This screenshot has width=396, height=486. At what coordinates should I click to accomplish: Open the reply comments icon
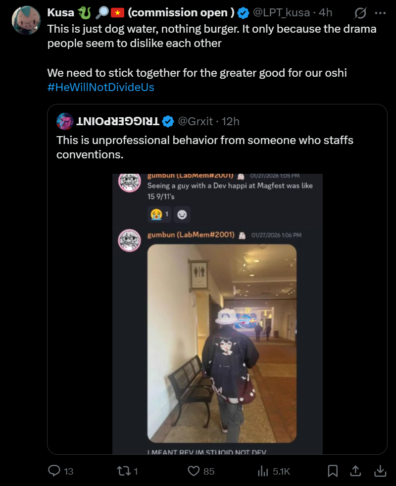[x=54, y=471]
